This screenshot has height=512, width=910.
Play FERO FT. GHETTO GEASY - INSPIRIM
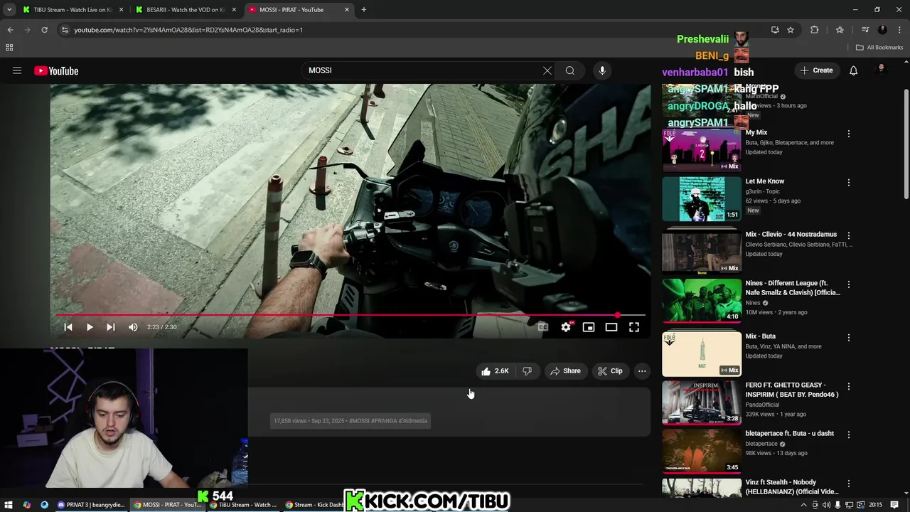coord(702,402)
